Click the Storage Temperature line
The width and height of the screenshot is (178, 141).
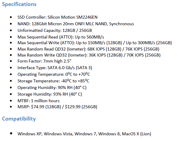(x=53, y=81)
